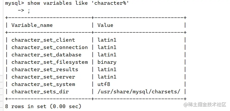Image resolution: width=230 pixels, height=111 pixels.
Task: Click the '8 rows in set' result line
Action: click(x=43, y=106)
